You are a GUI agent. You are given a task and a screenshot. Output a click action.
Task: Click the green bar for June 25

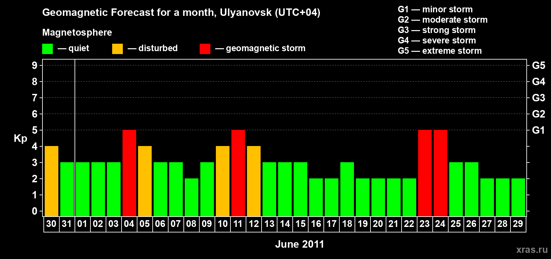[456, 189]
